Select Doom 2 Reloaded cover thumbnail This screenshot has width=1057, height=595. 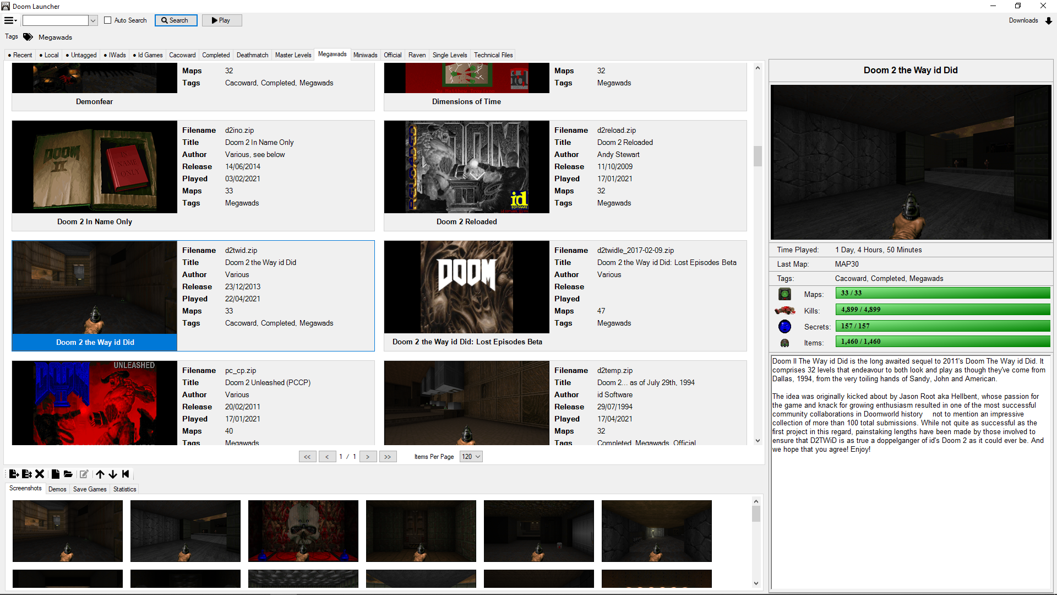[x=467, y=167]
